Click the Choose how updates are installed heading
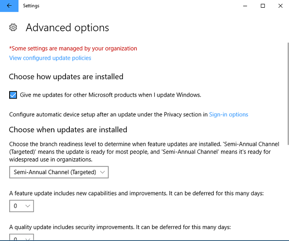 tap(66, 76)
